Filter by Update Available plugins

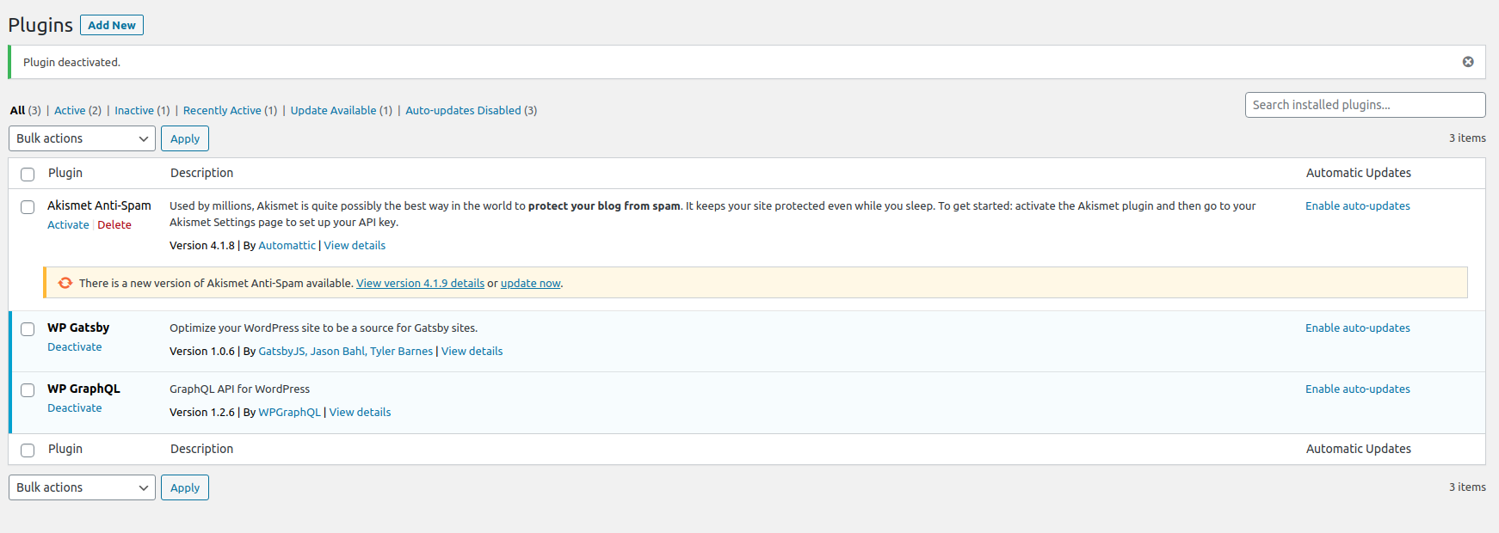pyautogui.click(x=333, y=110)
